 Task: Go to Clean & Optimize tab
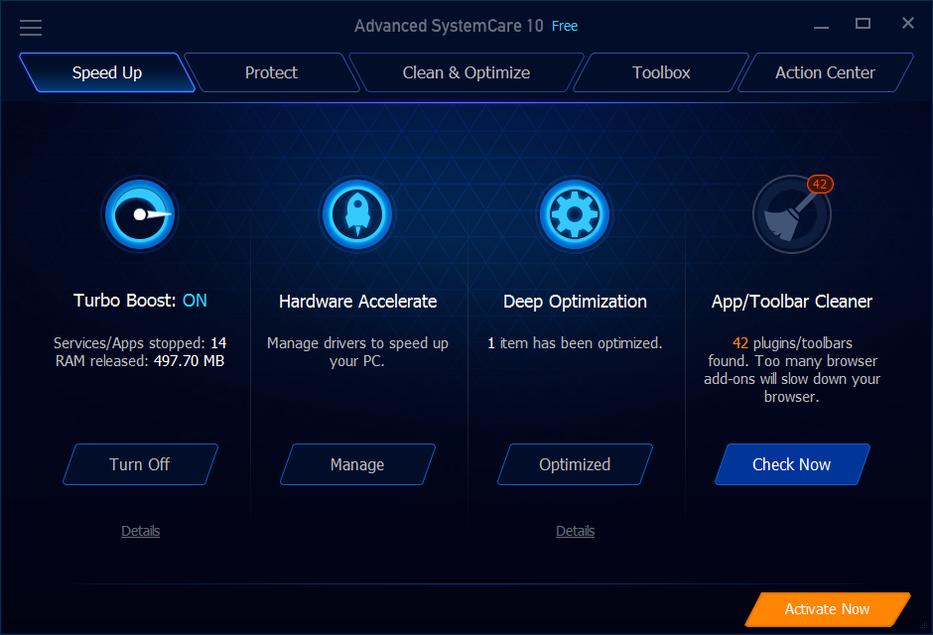pos(466,72)
